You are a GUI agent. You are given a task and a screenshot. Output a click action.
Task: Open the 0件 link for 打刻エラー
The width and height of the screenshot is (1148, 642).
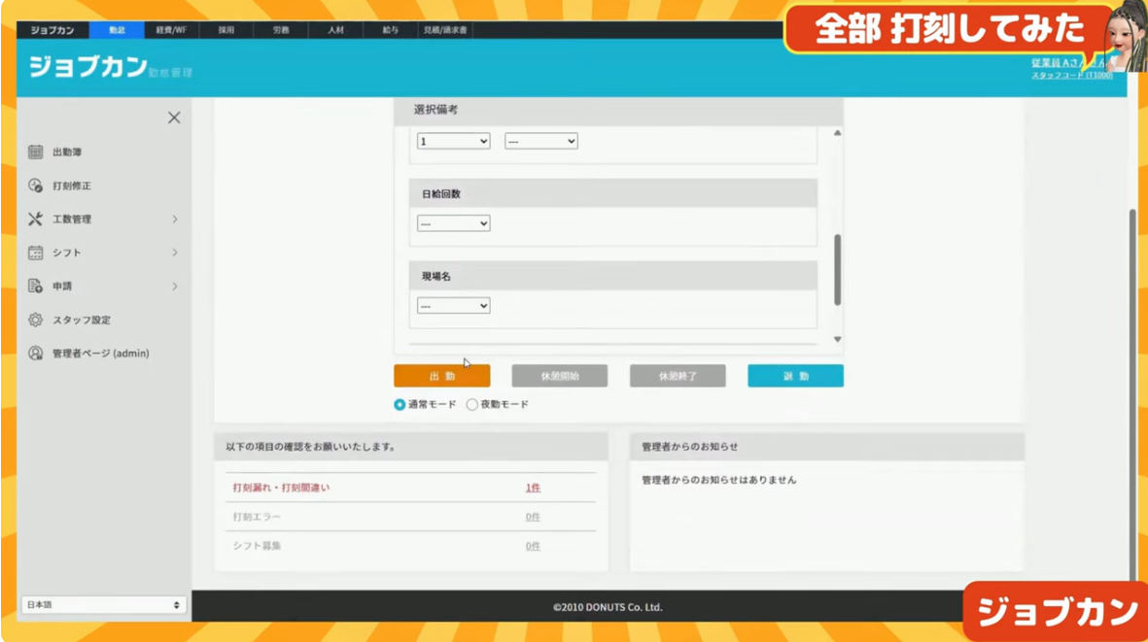tap(533, 517)
